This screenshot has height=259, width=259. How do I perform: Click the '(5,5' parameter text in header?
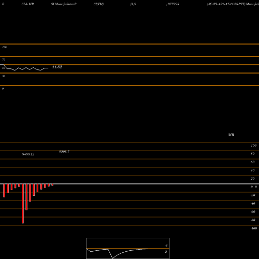(133, 4)
